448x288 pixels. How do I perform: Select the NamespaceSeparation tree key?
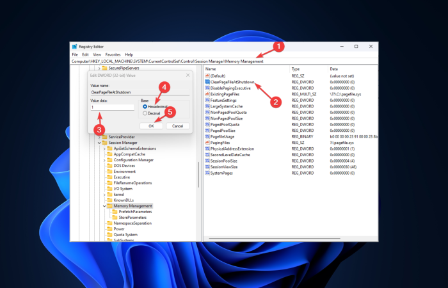[x=132, y=223]
